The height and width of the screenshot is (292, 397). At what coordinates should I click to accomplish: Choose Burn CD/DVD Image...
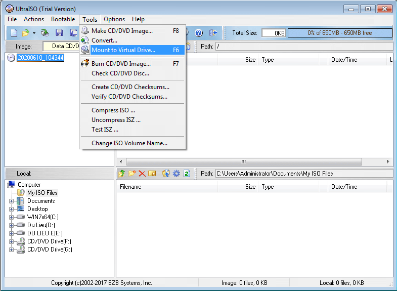click(133, 64)
